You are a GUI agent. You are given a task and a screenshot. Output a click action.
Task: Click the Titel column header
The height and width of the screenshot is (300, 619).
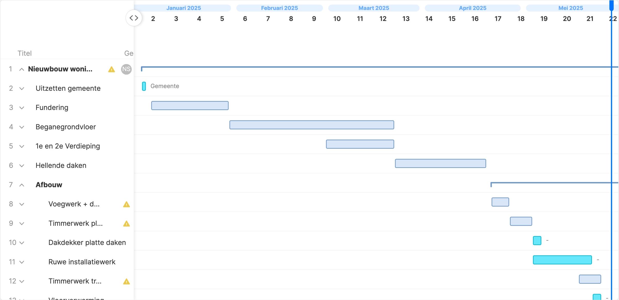(x=25, y=53)
